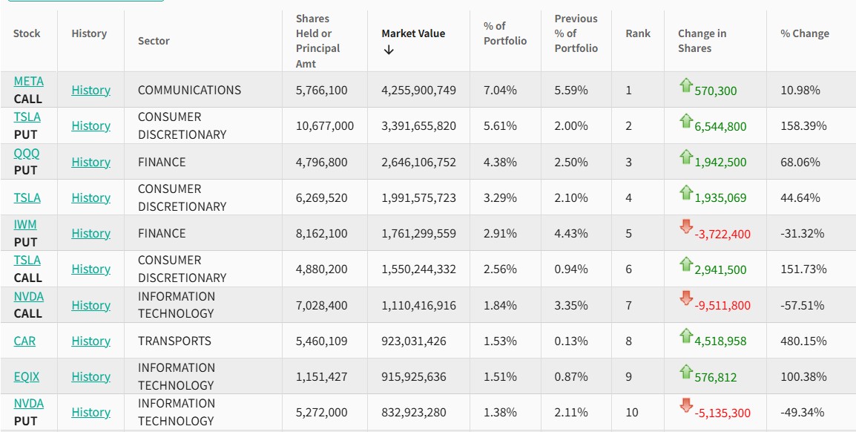The width and height of the screenshot is (856, 432).
Task: Click the green up arrow beside 576,812
Action: tap(685, 372)
